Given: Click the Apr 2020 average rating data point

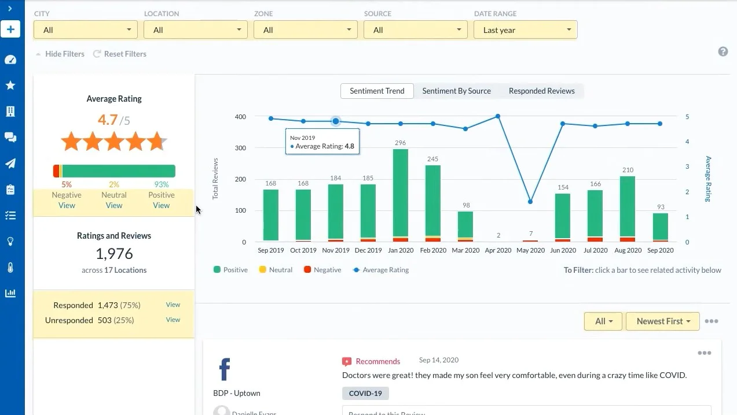Looking at the screenshot, I should pyautogui.click(x=498, y=116).
